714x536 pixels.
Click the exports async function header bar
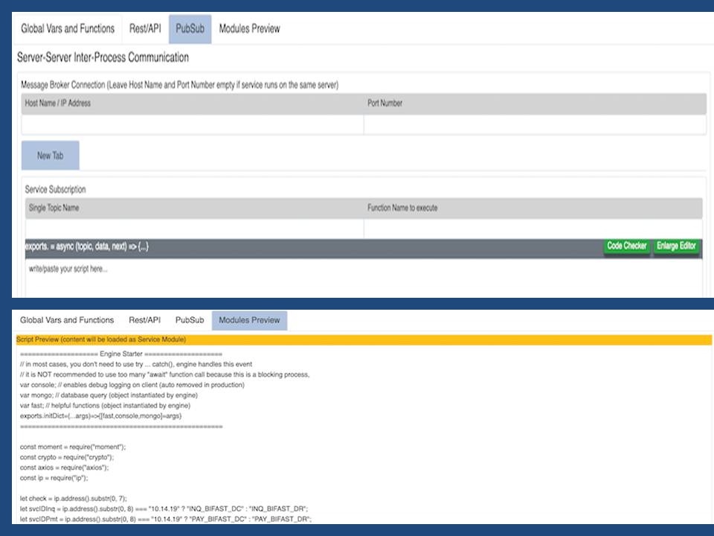point(297,247)
